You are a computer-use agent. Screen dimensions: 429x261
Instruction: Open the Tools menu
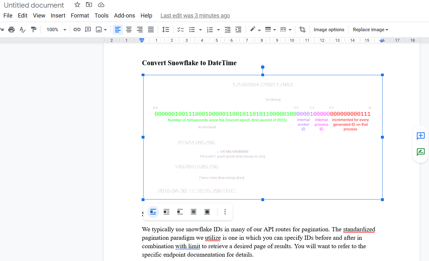click(x=101, y=15)
